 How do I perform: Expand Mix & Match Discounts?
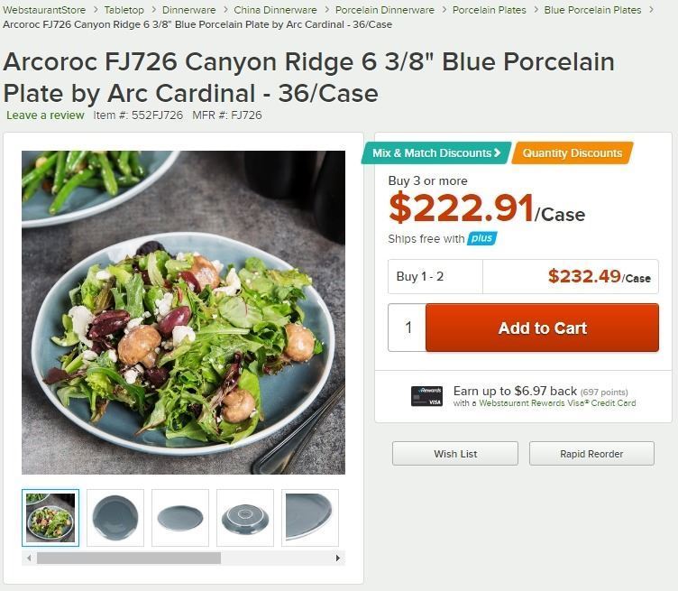click(x=436, y=153)
